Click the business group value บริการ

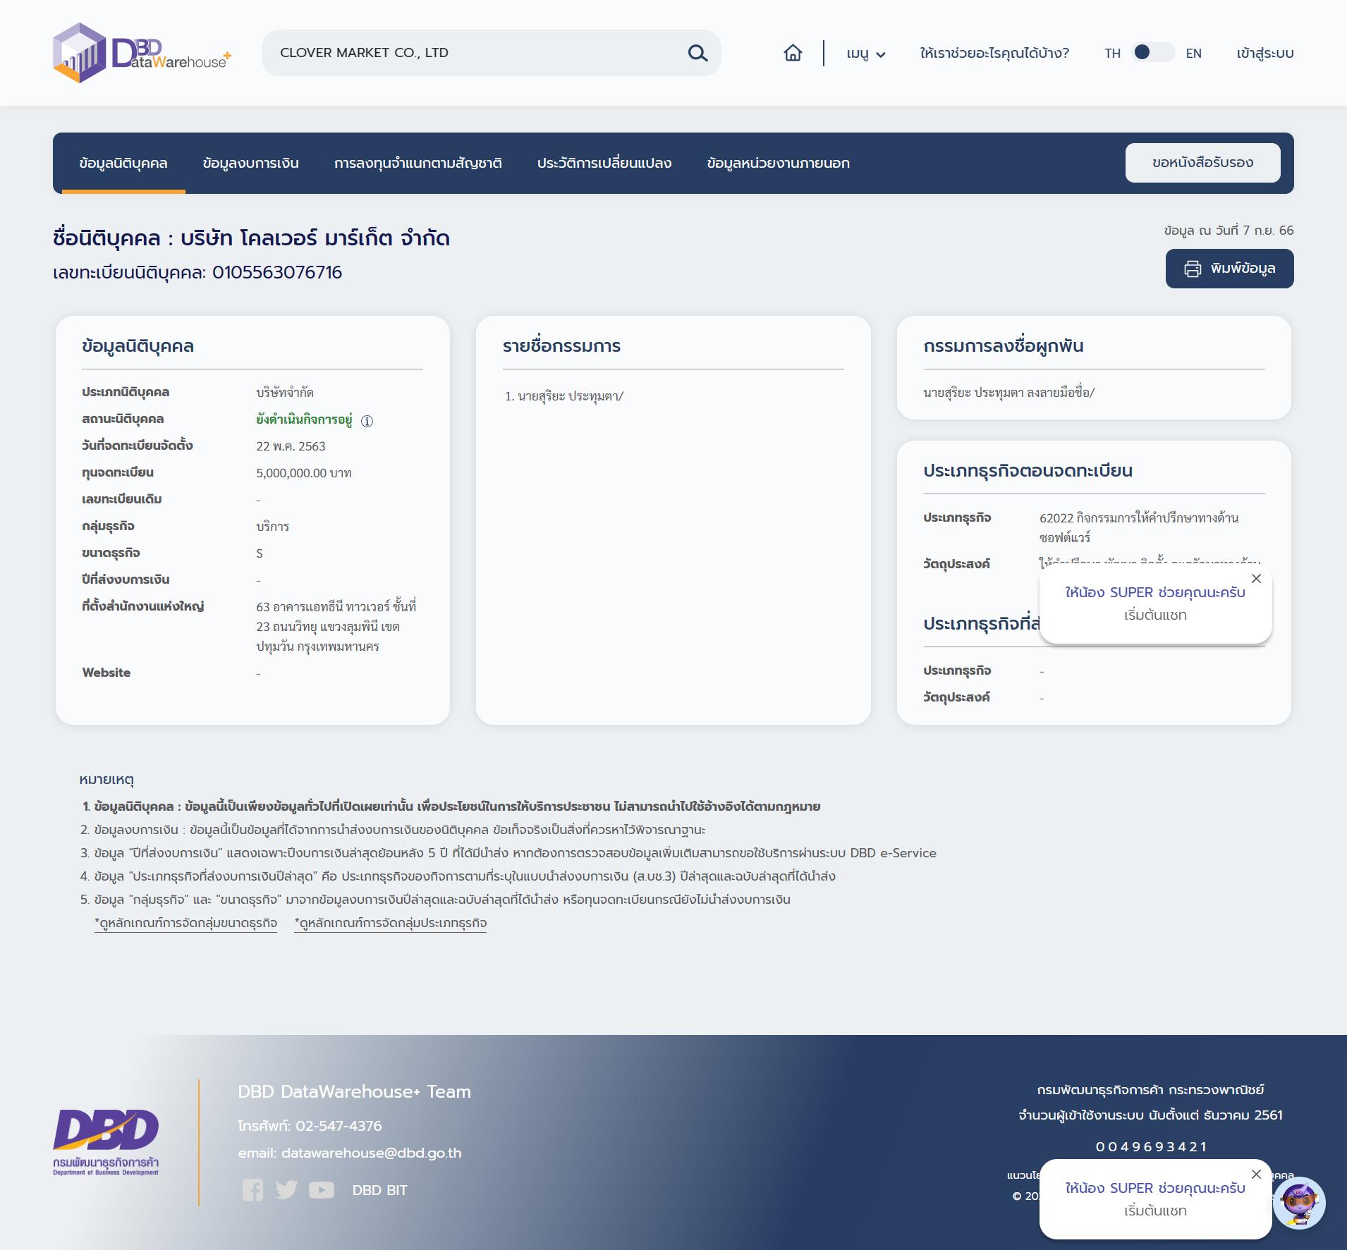[x=272, y=527]
